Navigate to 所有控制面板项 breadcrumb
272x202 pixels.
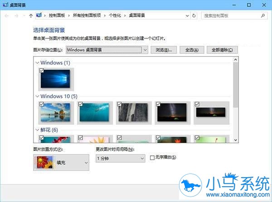[87, 15]
